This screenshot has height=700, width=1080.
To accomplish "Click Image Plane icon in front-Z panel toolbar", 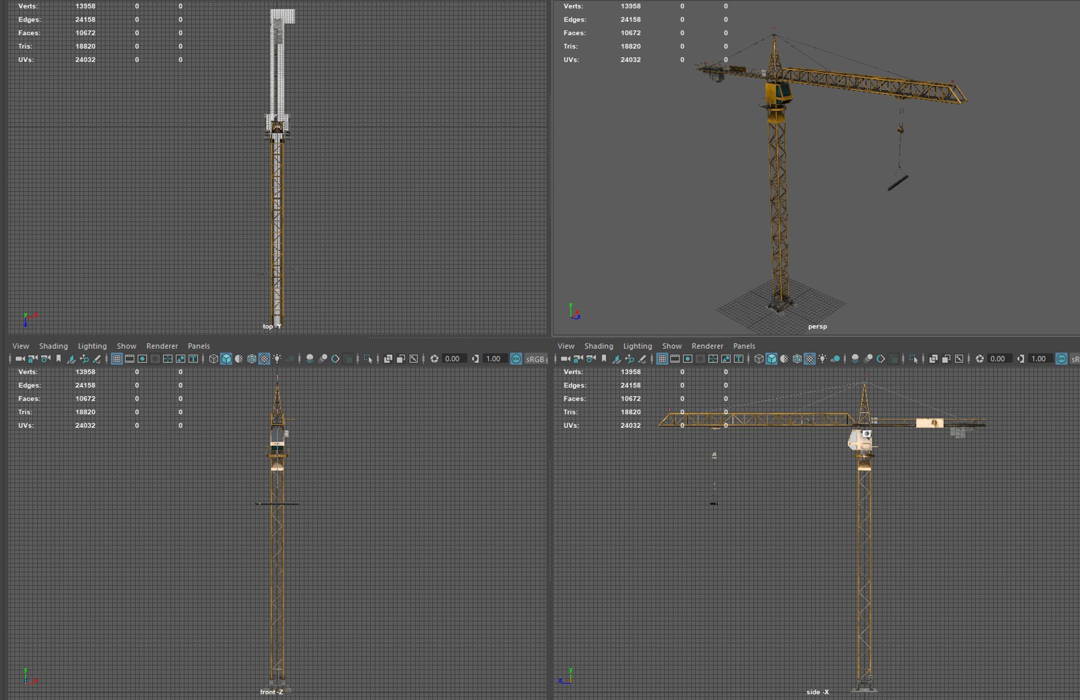I will [71, 358].
